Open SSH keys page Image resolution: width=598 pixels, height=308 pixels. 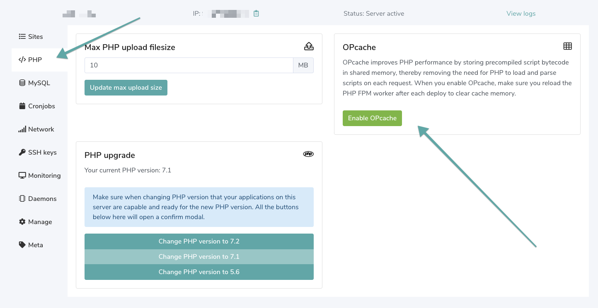click(38, 152)
